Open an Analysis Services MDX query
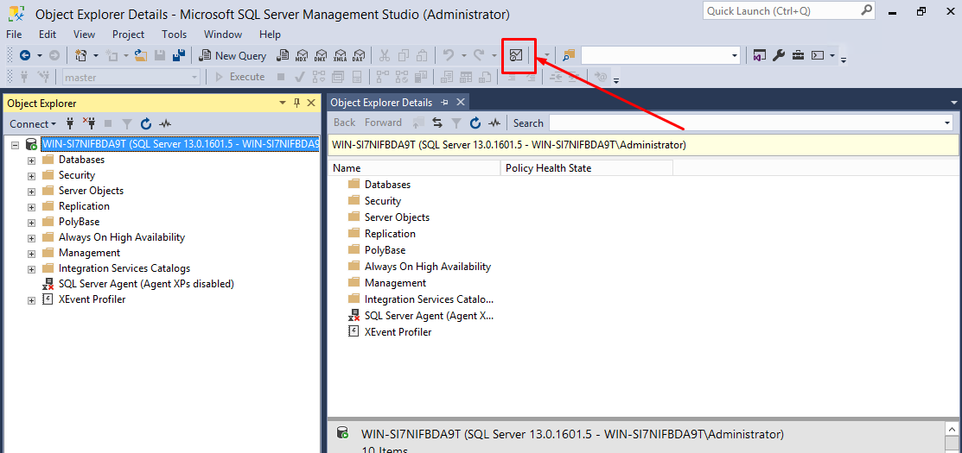Image resolution: width=962 pixels, height=453 pixels. 302,56
